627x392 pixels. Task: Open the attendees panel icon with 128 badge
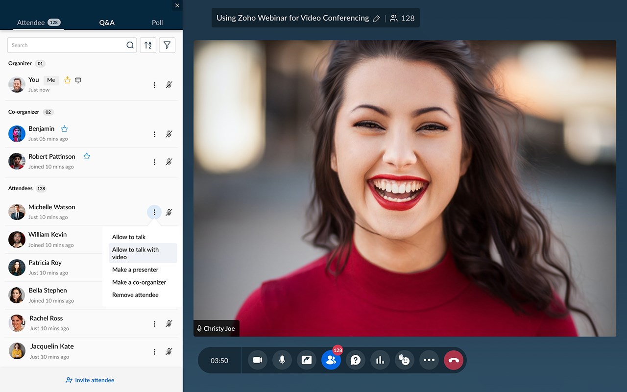click(x=331, y=360)
